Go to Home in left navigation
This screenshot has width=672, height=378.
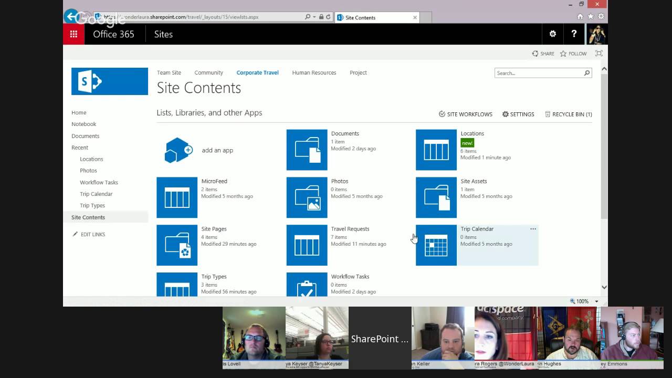coord(79,112)
